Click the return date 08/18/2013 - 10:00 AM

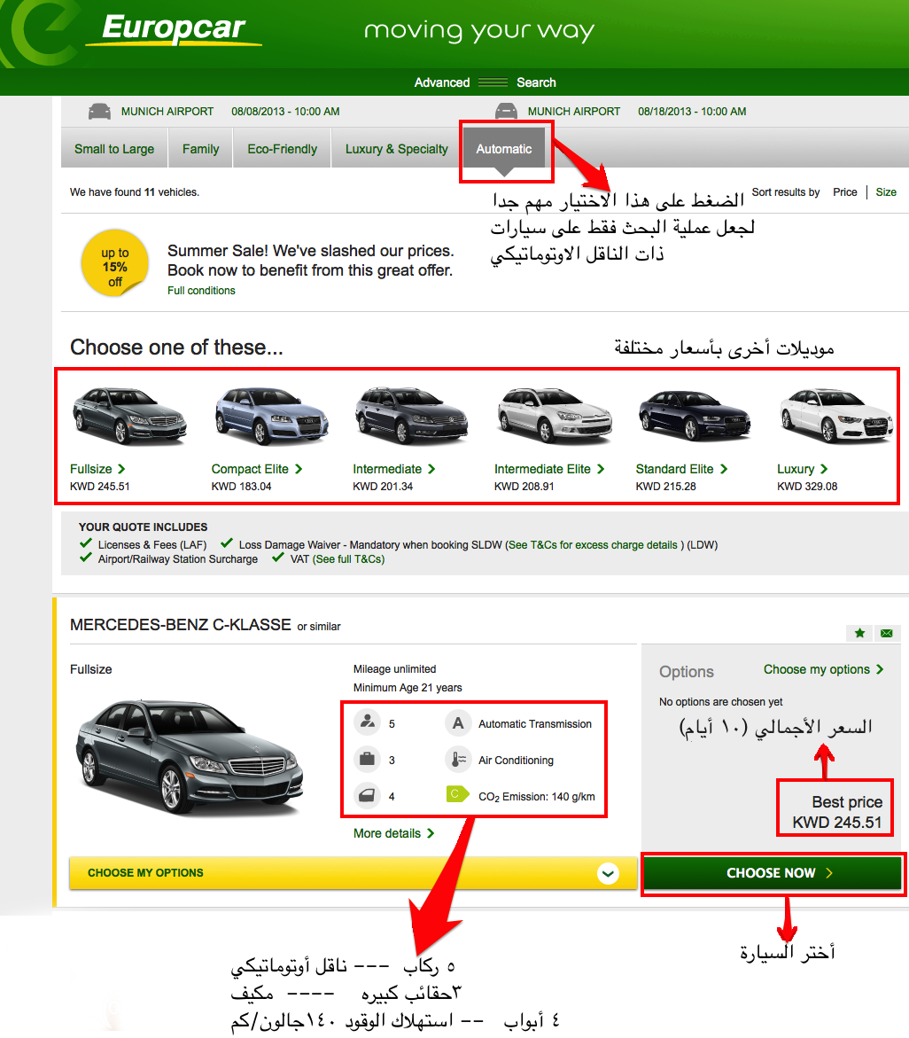click(x=692, y=111)
